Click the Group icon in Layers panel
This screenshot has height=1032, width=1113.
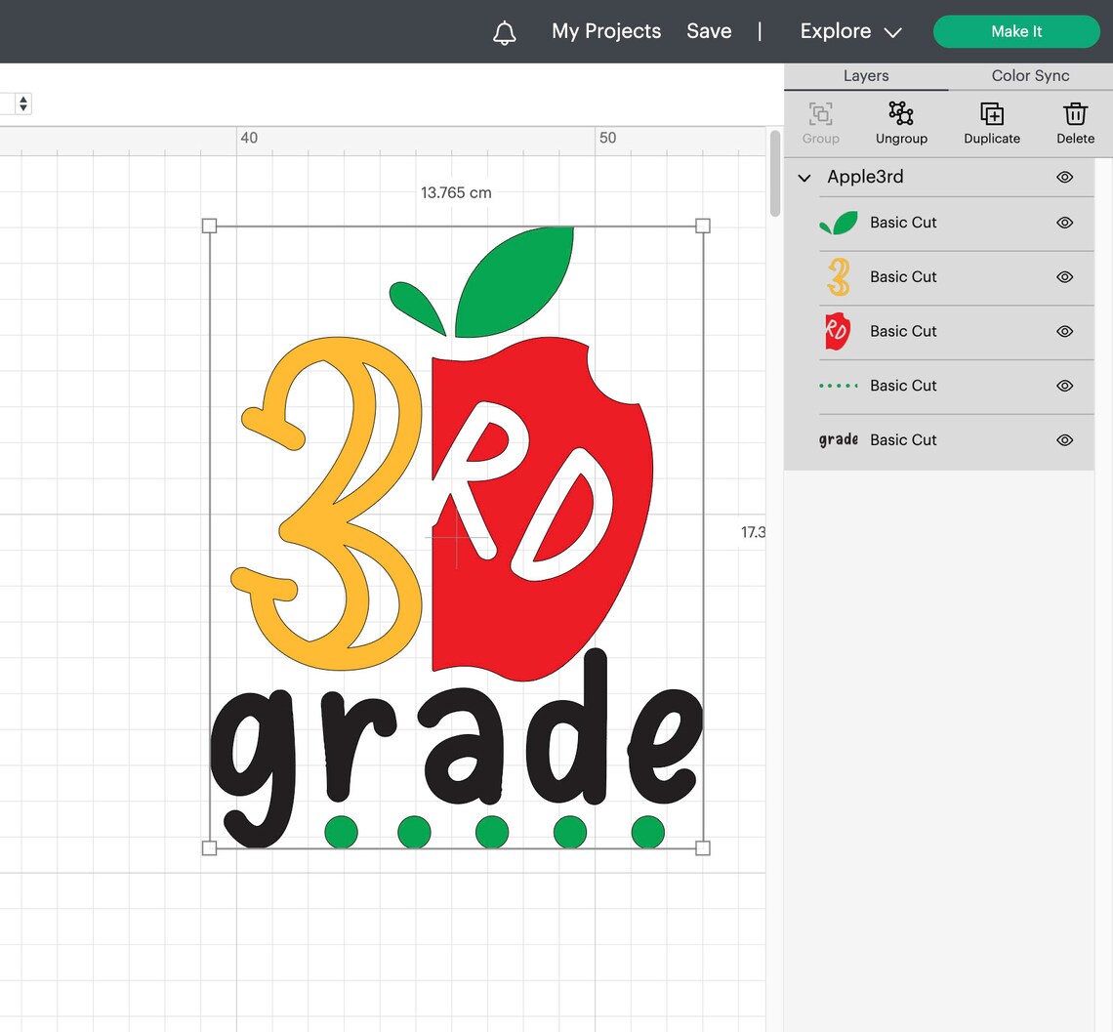(x=820, y=123)
